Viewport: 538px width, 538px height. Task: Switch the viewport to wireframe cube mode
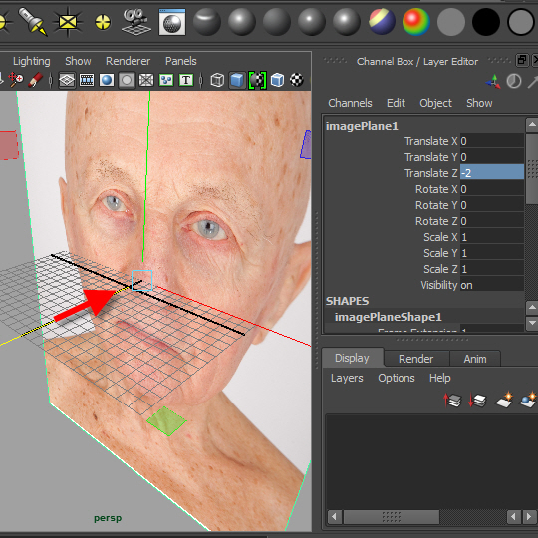click(217, 81)
